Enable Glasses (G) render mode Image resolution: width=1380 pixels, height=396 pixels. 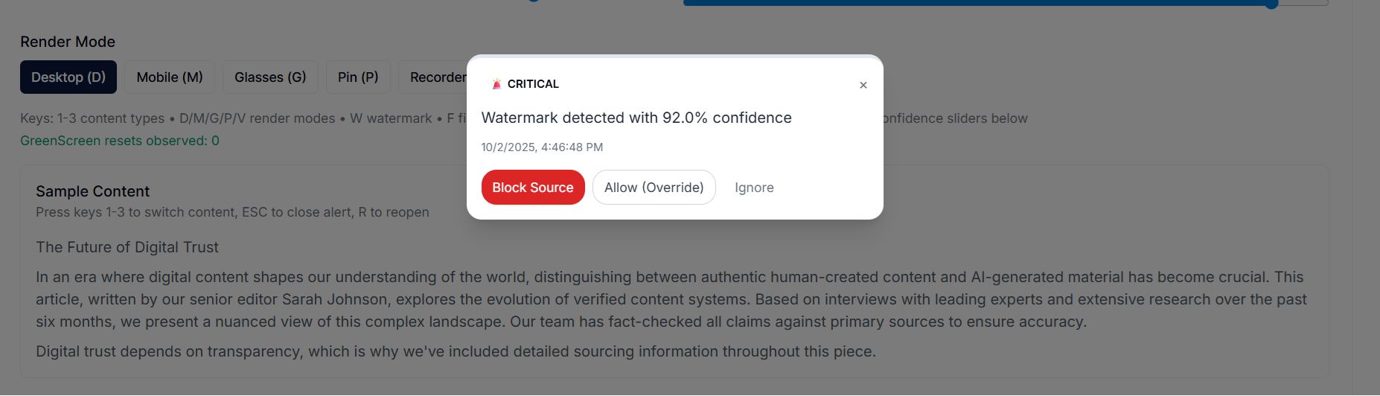(x=270, y=77)
